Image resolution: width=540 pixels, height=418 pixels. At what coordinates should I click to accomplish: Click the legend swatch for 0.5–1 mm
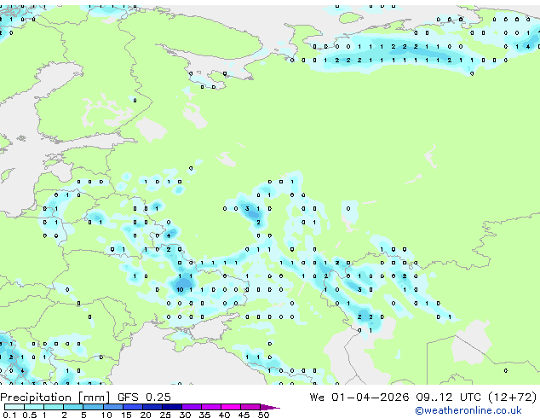pos(34,407)
